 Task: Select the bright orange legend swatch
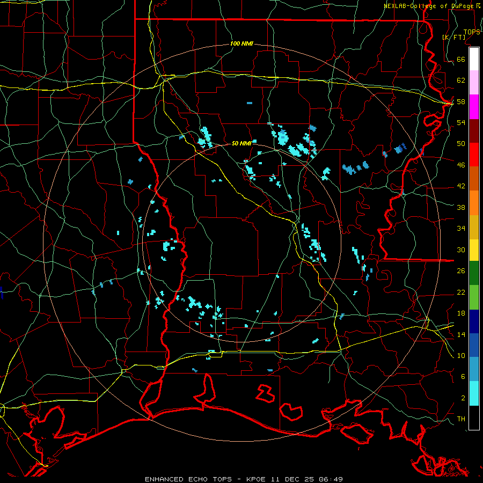(474, 203)
